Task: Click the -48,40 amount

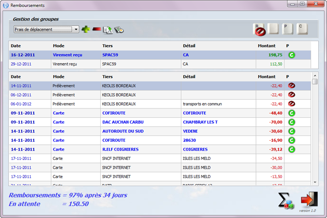Action: click(x=276, y=113)
